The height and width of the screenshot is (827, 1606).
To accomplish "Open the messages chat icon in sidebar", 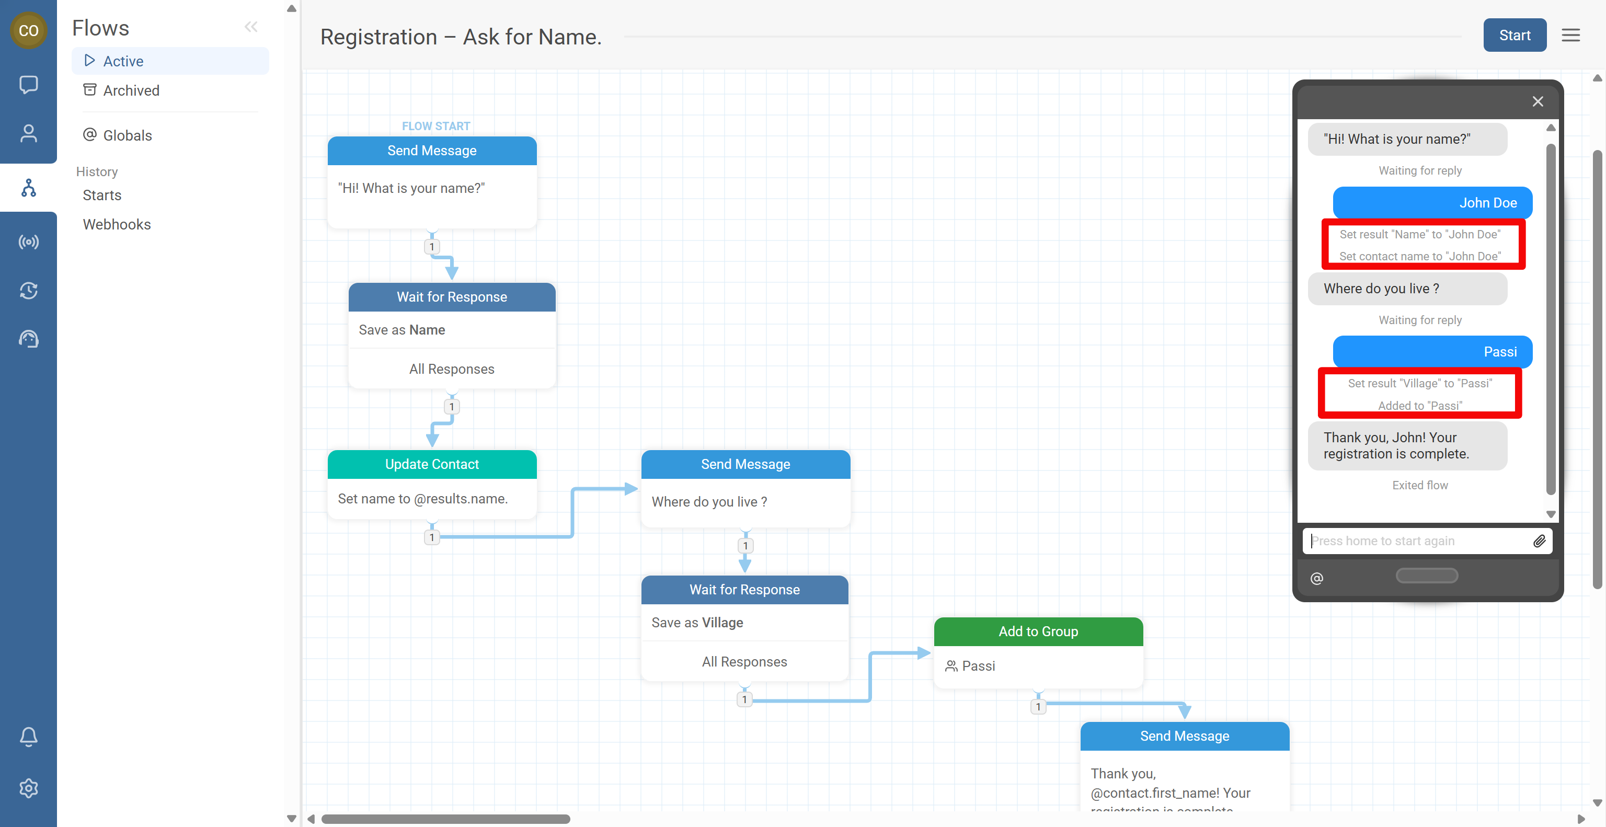I will [x=28, y=84].
